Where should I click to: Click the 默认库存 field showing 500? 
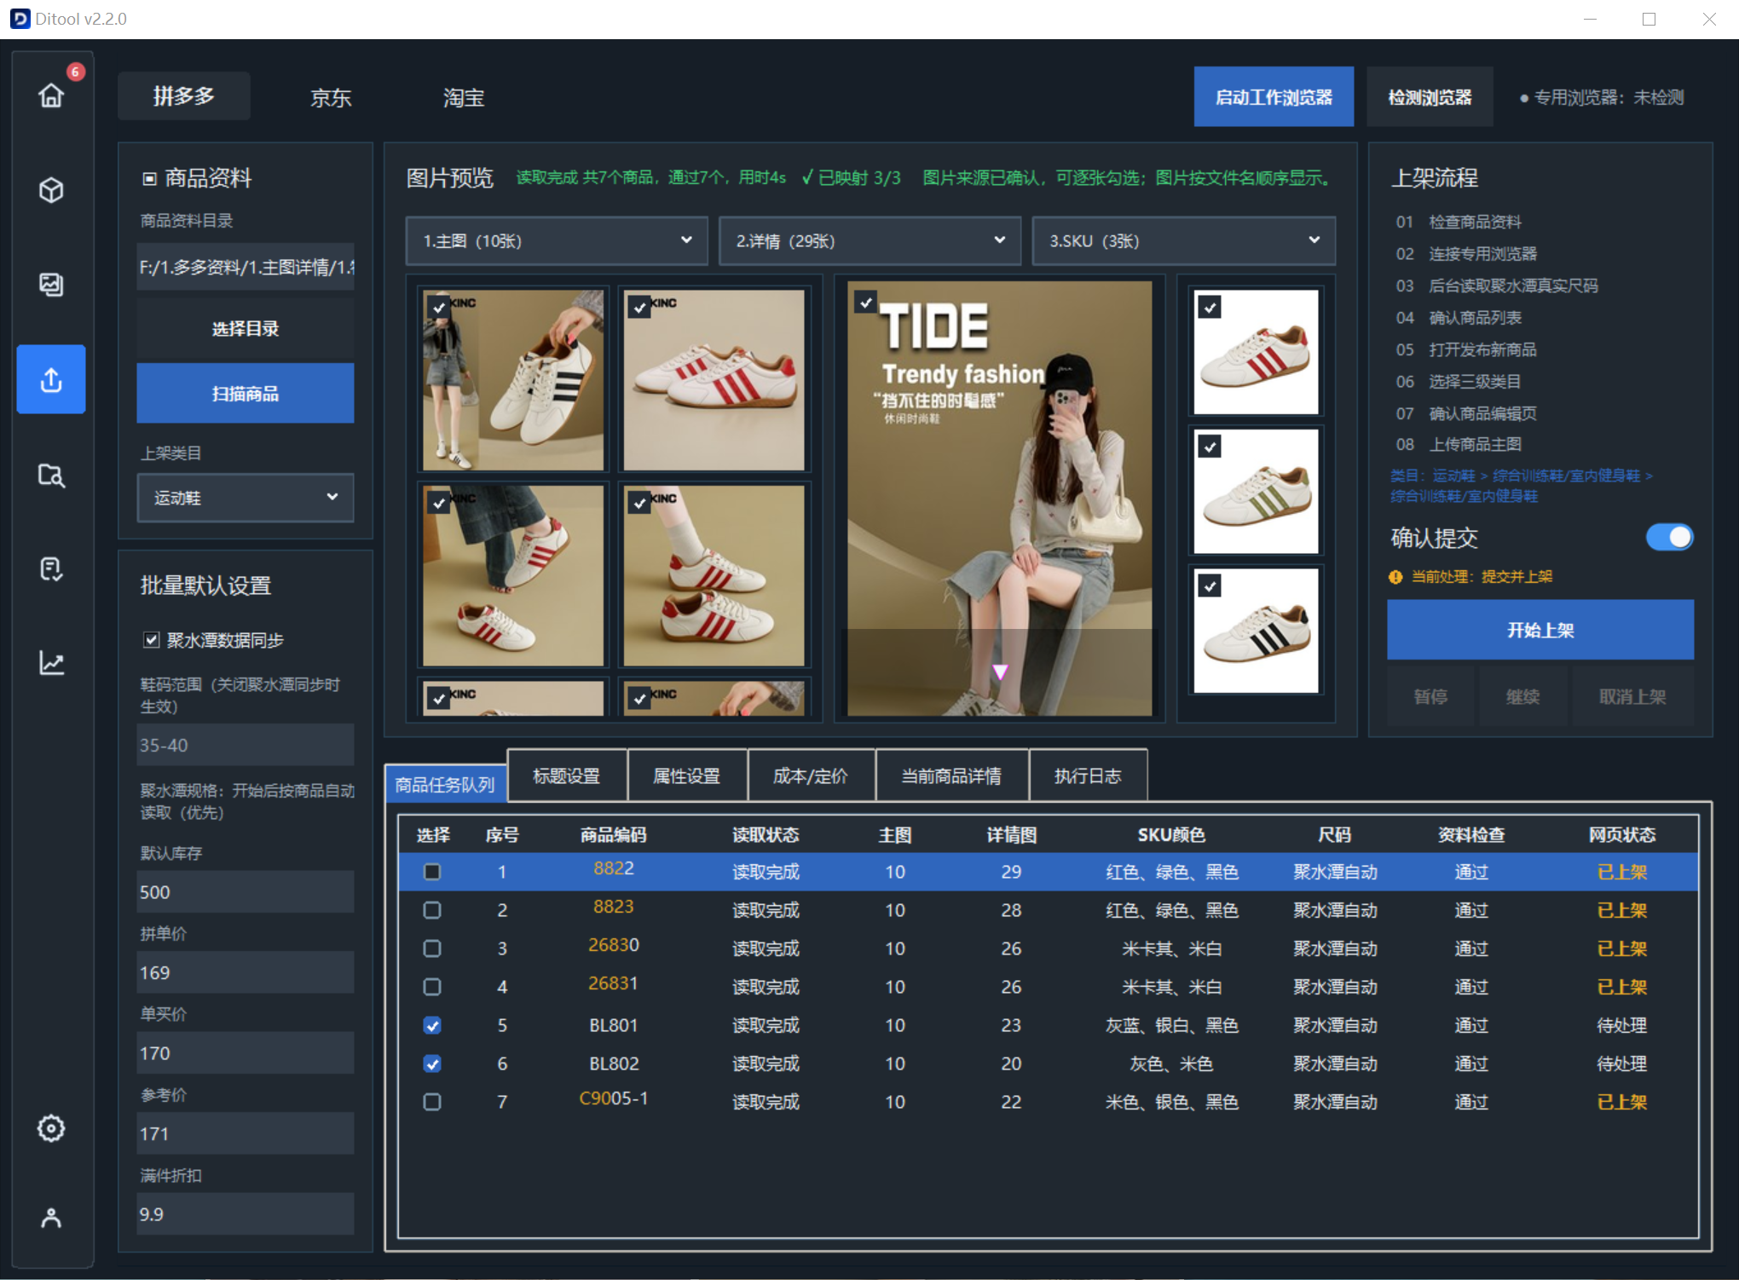pyautogui.click(x=246, y=892)
